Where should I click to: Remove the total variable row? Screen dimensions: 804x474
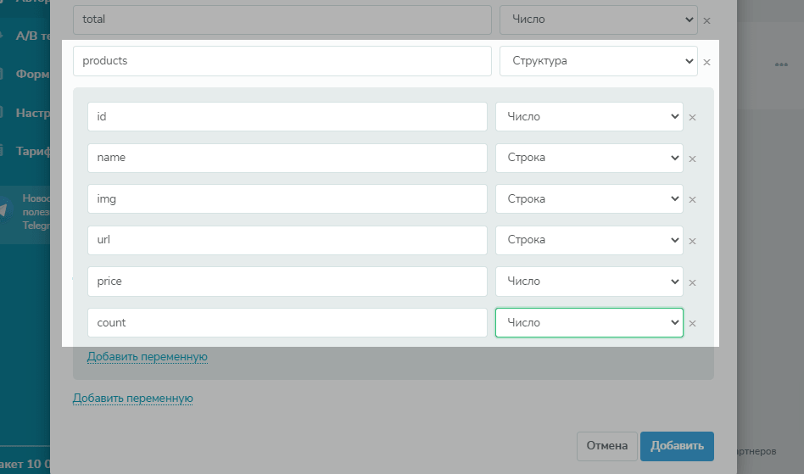[x=707, y=20]
